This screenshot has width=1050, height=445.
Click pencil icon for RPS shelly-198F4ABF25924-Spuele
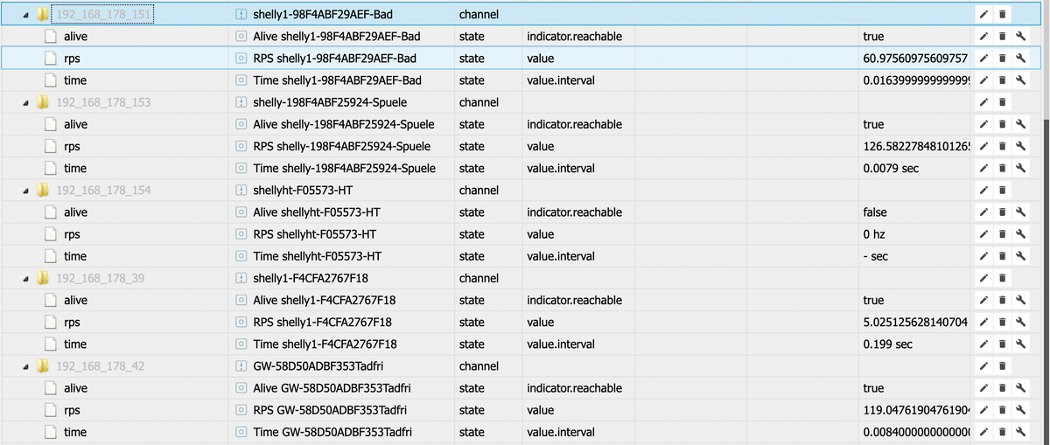click(984, 147)
